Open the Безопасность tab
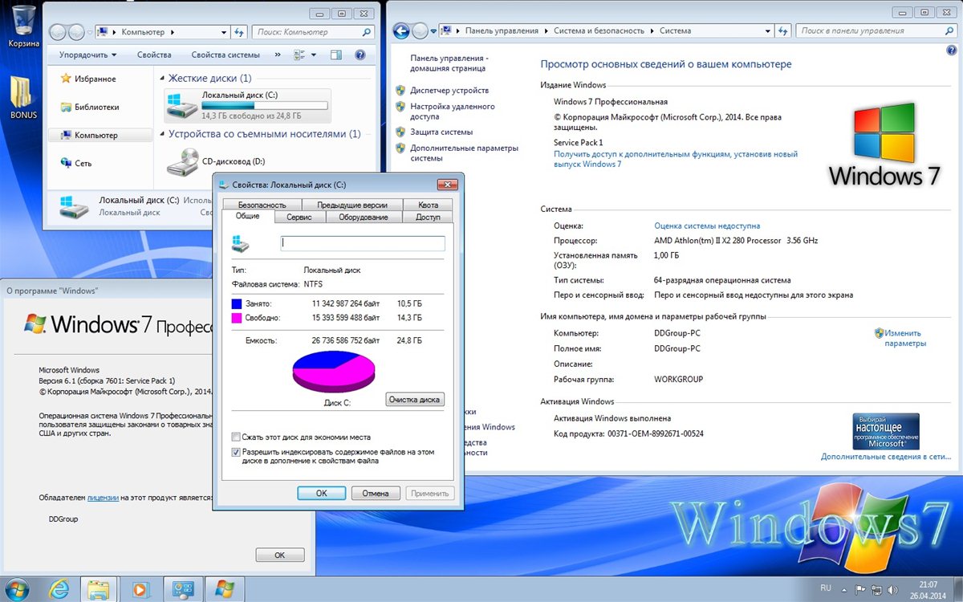The height and width of the screenshot is (602, 963). click(262, 205)
